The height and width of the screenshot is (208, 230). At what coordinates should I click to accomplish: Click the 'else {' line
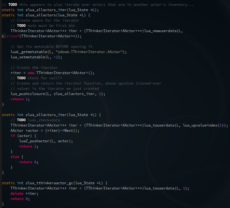click(17, 157)
